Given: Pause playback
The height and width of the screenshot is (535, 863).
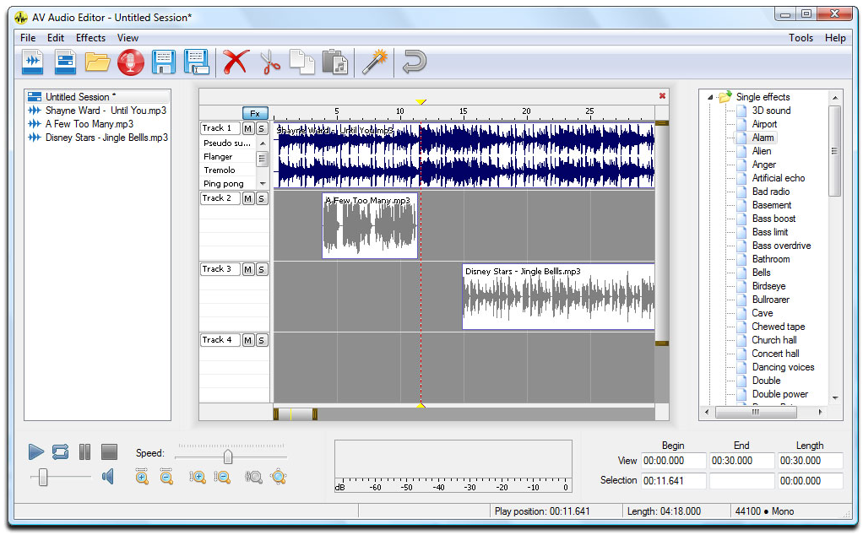Looking at the screenshot, I should point(84,452).
